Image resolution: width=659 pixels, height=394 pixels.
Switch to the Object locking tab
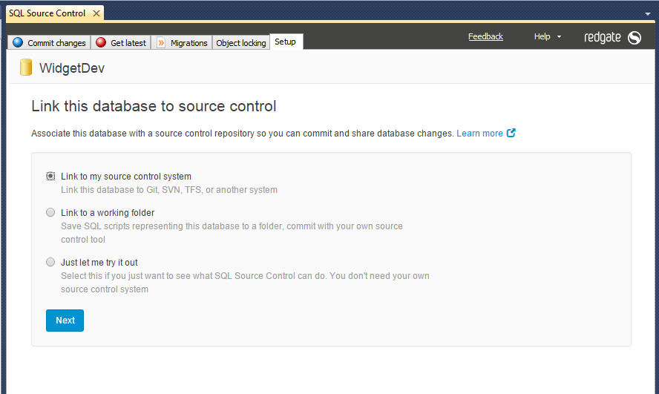241,43
